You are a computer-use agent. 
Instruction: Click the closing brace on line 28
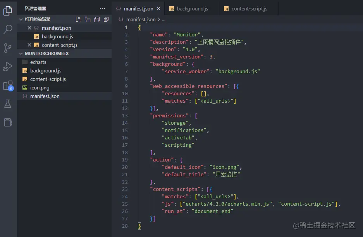[139, 226]
